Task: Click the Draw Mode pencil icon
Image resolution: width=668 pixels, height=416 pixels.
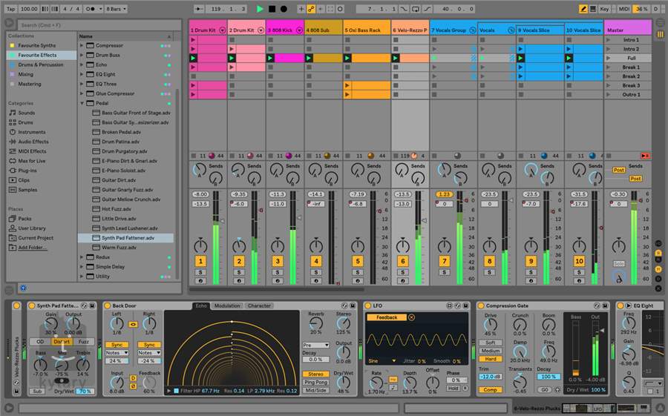Action: [583, 9]
